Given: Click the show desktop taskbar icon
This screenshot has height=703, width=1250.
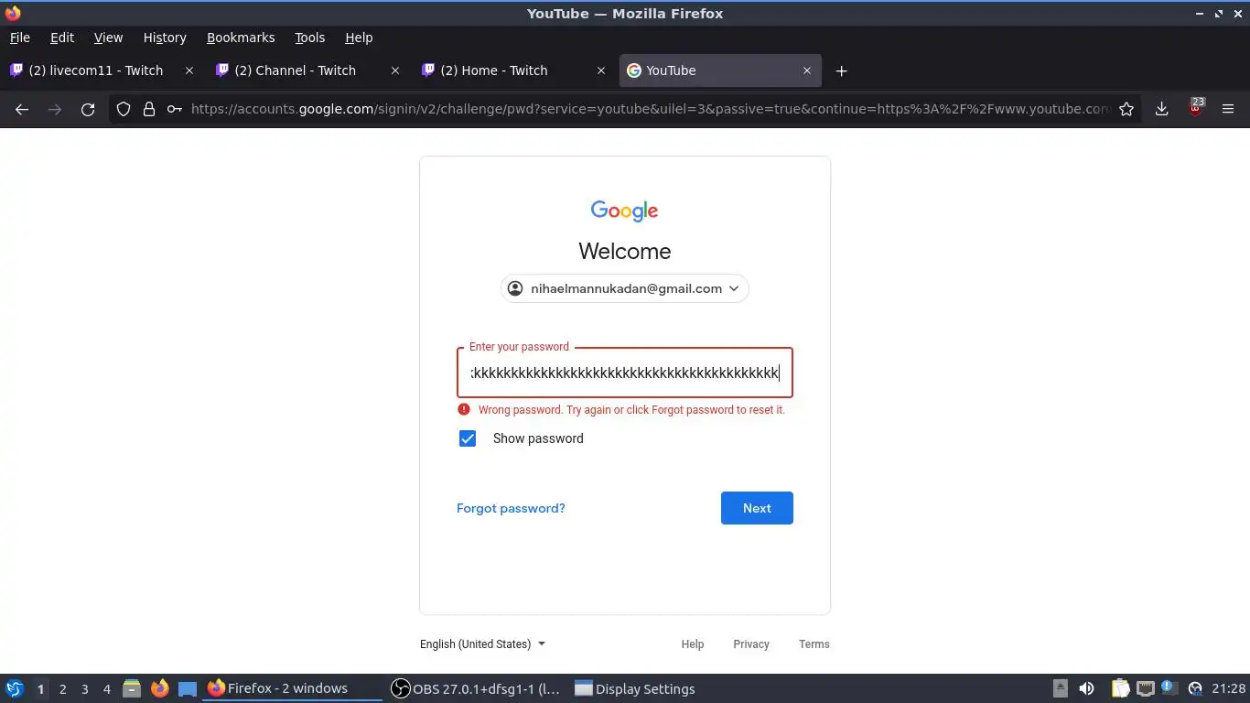Looking at the screenshot, I should (188, 688).
